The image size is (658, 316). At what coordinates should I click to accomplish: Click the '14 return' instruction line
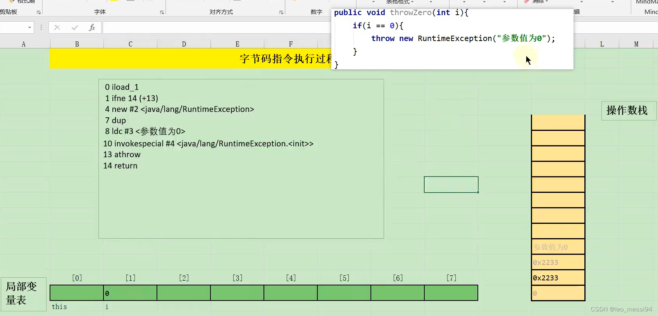point(120,166)
